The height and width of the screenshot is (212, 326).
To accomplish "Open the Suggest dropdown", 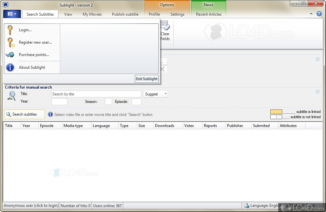I will coord(155,94).
